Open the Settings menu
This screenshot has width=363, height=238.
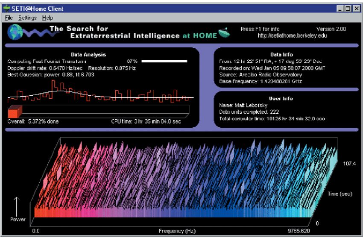28,18
